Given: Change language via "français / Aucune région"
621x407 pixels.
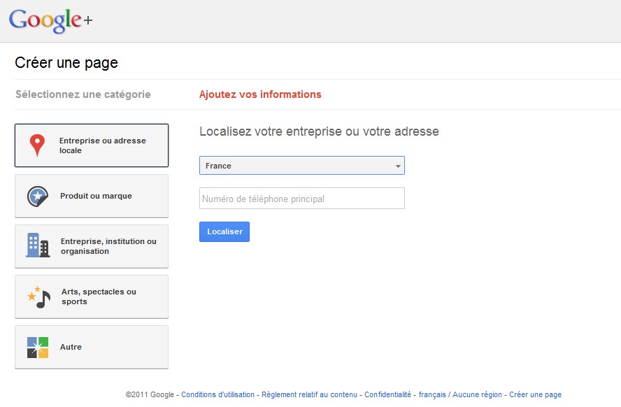Looking at the screenshot, I should [460, 394].
